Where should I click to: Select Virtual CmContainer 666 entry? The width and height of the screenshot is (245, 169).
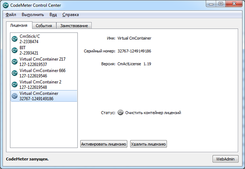click(44, 73)
